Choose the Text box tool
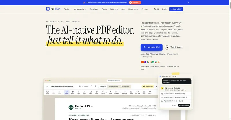The width and height of the screenshot is (231, 120). tap(137, 92)
